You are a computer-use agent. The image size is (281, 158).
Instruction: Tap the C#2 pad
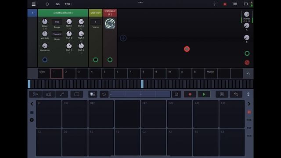75,114
